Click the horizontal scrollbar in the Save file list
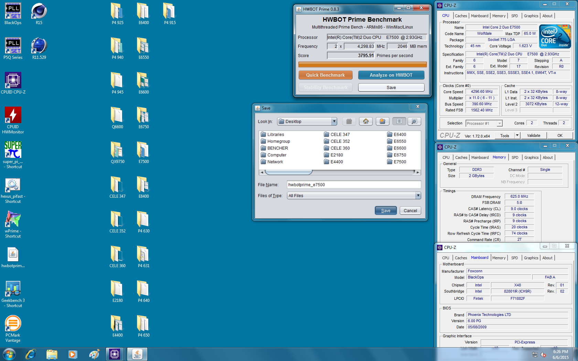578x361 pixels. 288,172
